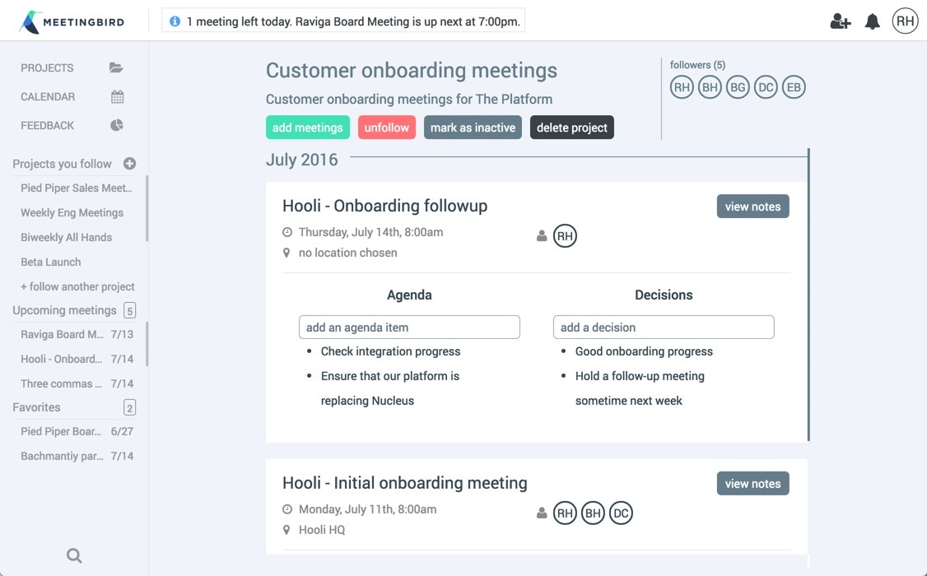Open Weekly Eng Meetings project
The height and width of the screenshot is (576, 927).
tap(72, 212)
